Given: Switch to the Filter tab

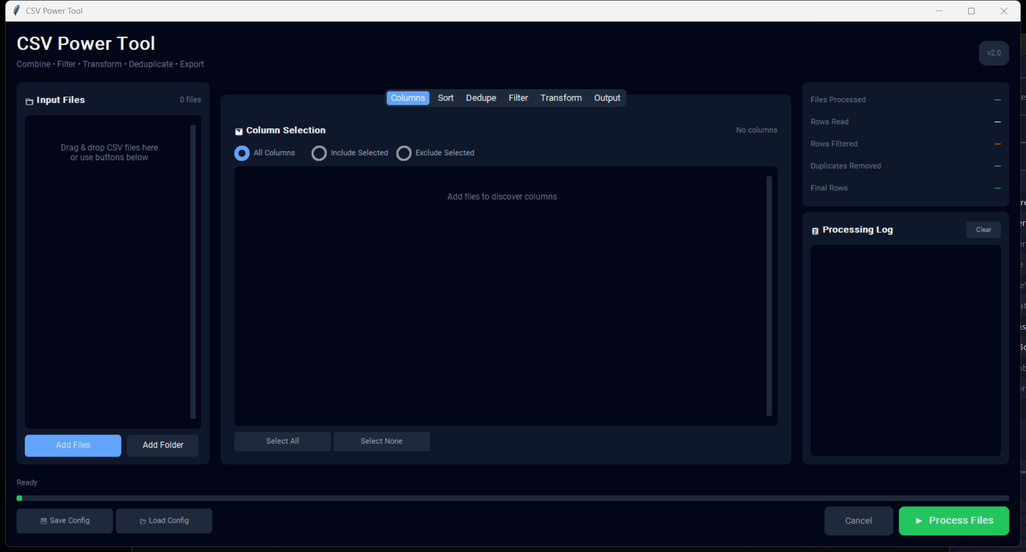Looking at the screenshot, I should coord(518,98).
